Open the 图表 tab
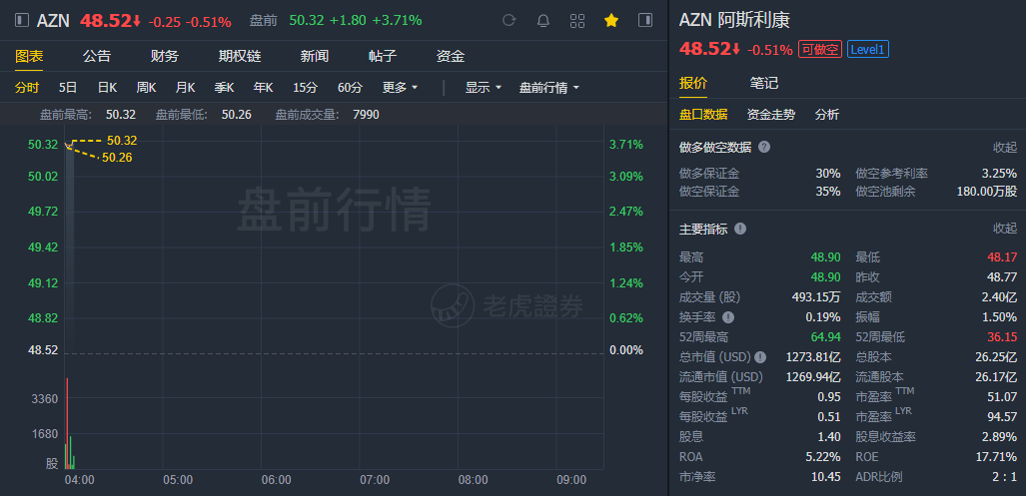Screen dimensions: 1026x496 pyautogui.click(x=29, y=56)
